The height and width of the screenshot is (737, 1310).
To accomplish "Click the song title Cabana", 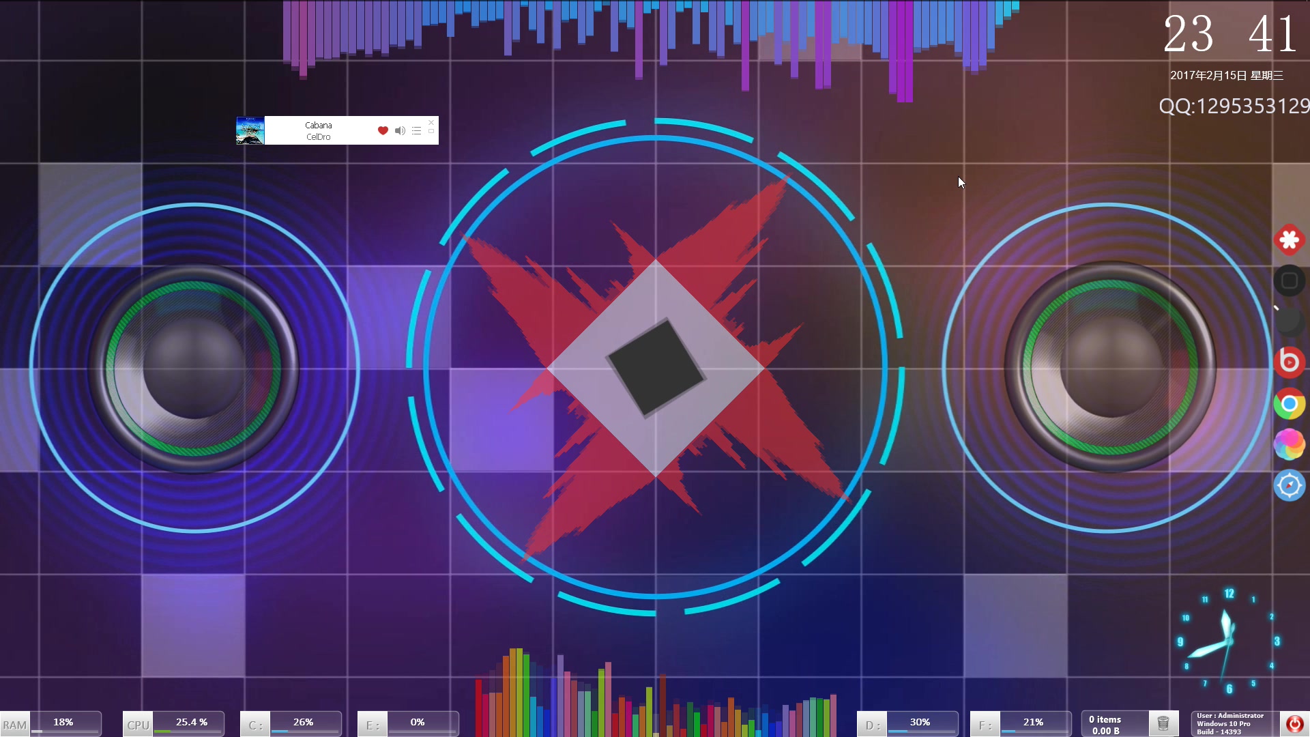I will 319,125.
